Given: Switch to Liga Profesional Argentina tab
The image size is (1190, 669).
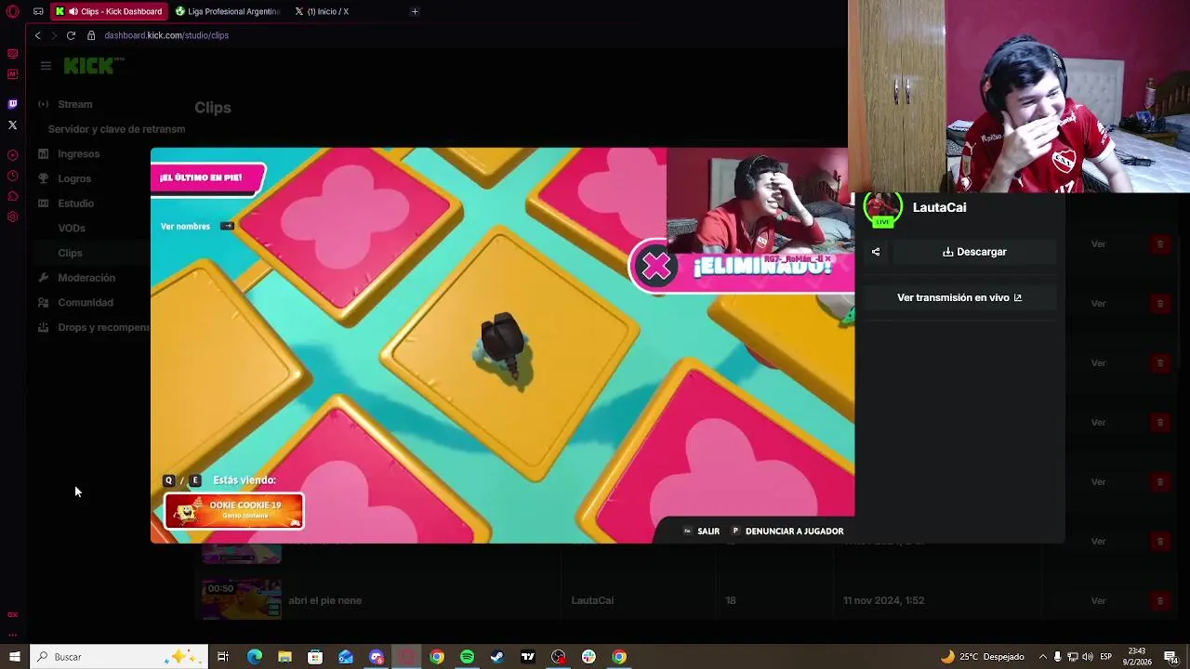Looking at the screenshot, I should tap(229, 11).
